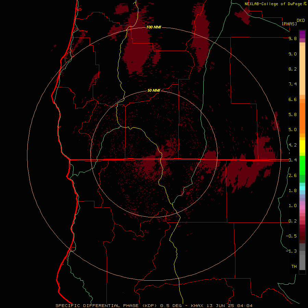Pick the pale peach segment near 8.2
Screen dimensions: 308x308
[302, 70]
